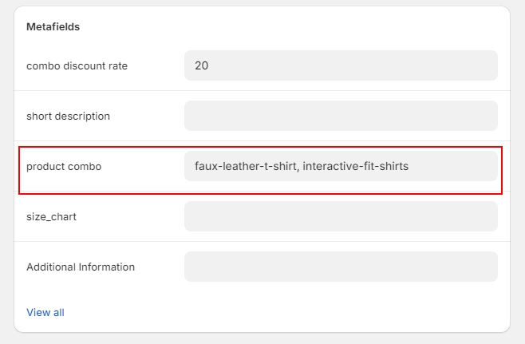525x344 pixels.
Task: Select the size_chart empty input
Action: [x=341, y=216]
